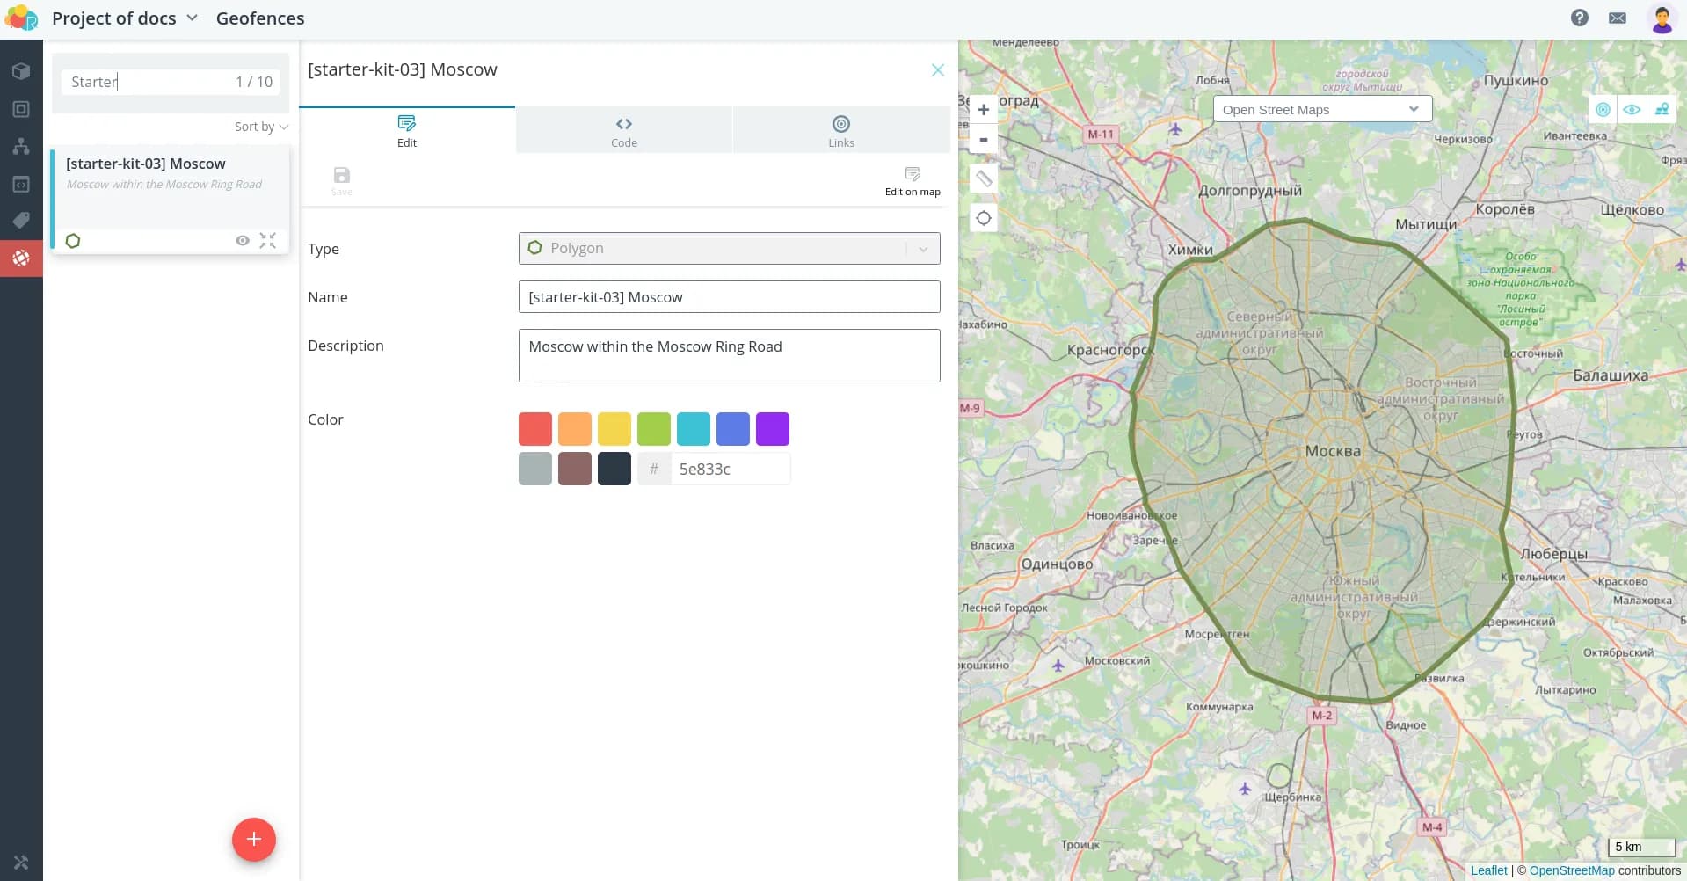Toggle the eye visibility button on map
The image size is (1687, 881).
(x=1632, y=110)
